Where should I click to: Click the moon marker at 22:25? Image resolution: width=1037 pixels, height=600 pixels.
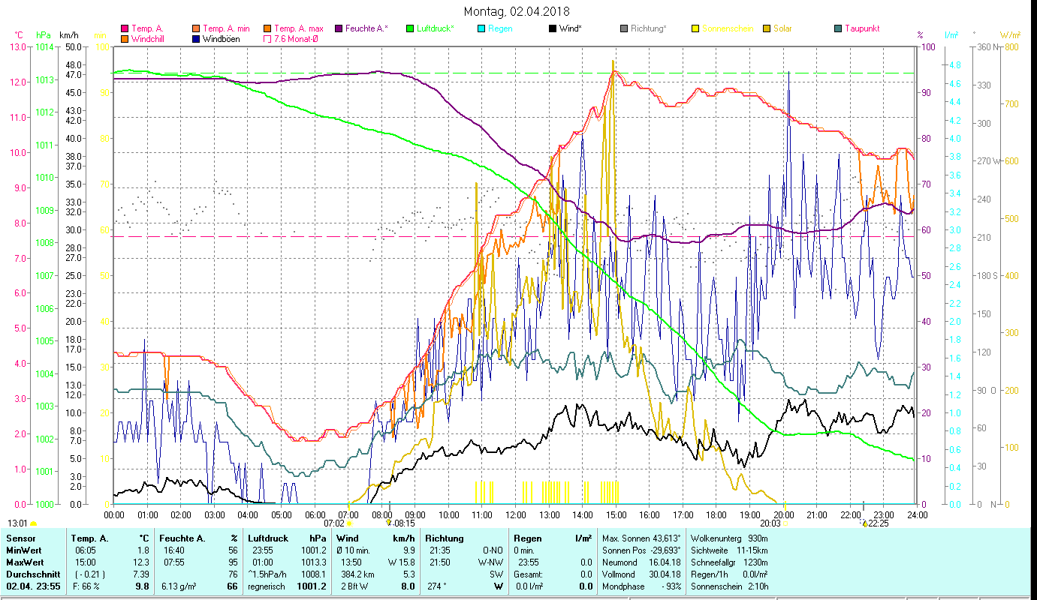tap(865, 523)
